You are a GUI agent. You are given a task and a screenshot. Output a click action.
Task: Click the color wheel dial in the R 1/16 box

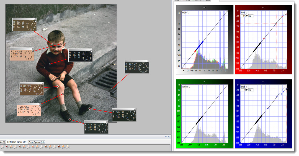[87, 56]
